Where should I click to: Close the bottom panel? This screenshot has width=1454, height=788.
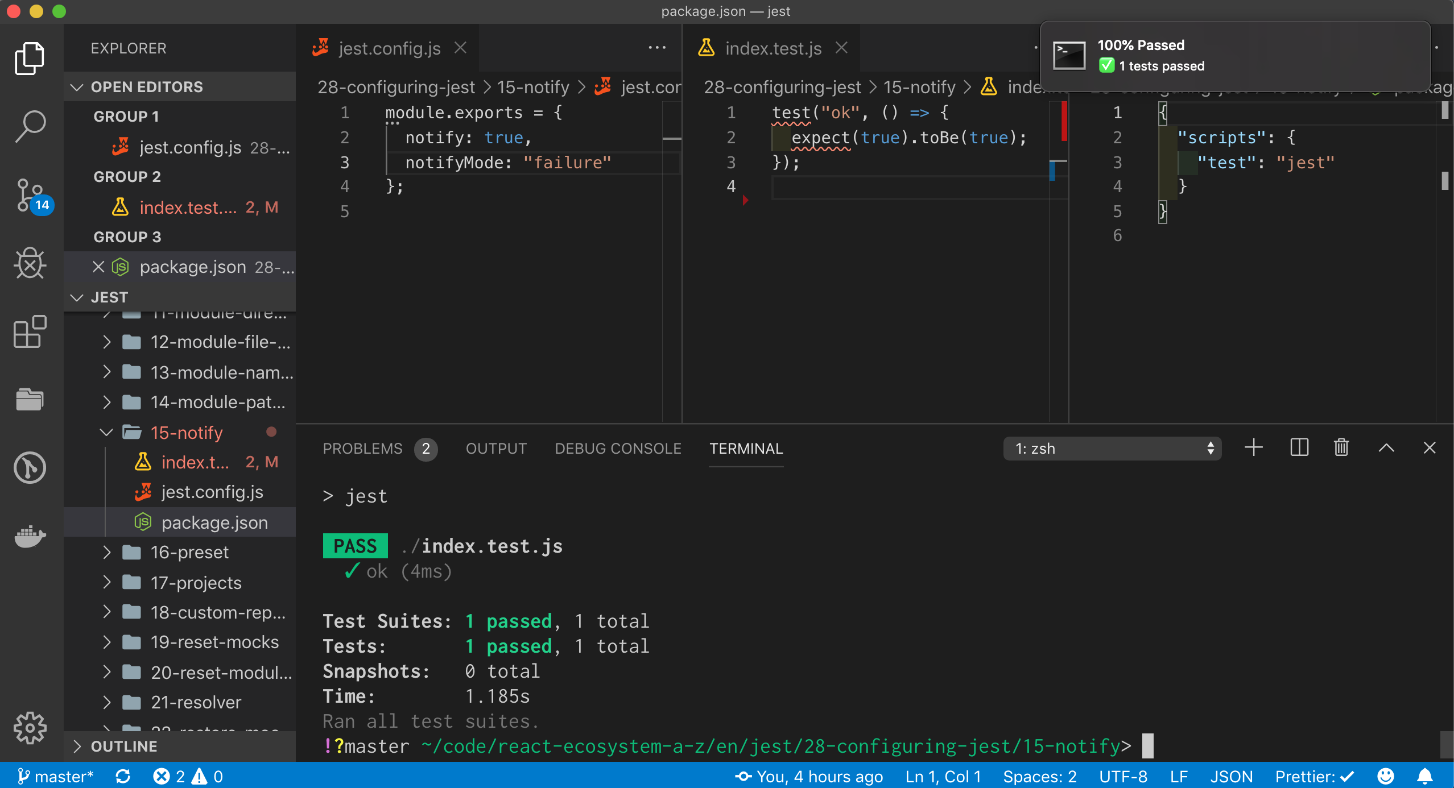click(1430, 448)
